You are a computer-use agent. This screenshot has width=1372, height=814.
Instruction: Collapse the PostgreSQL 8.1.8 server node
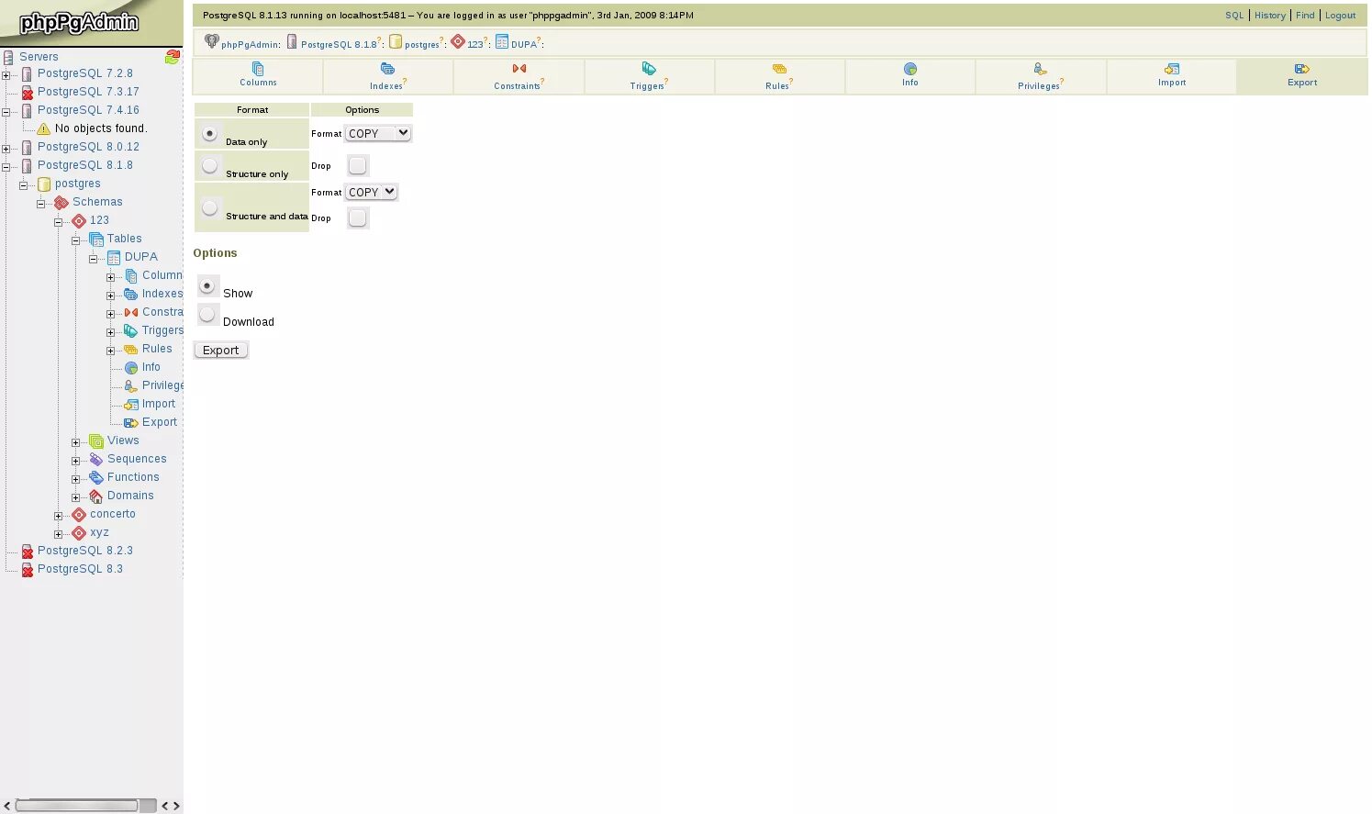[6, 167]
